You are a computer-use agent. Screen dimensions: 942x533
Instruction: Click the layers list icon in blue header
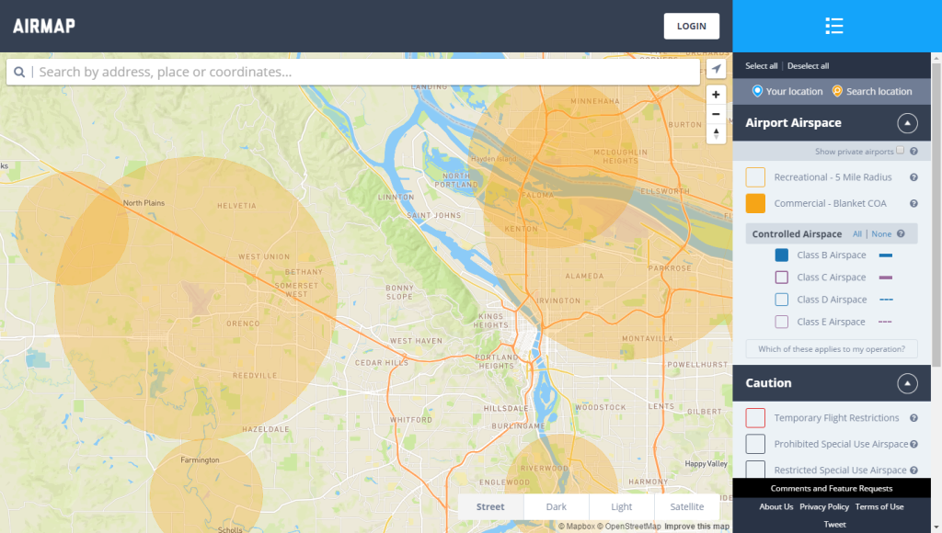[x=833, y=26]
